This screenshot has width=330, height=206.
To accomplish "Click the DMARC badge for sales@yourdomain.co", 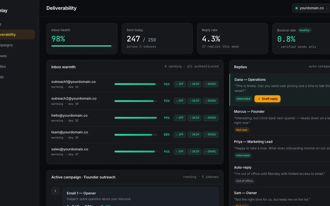I will click(211, 152).
